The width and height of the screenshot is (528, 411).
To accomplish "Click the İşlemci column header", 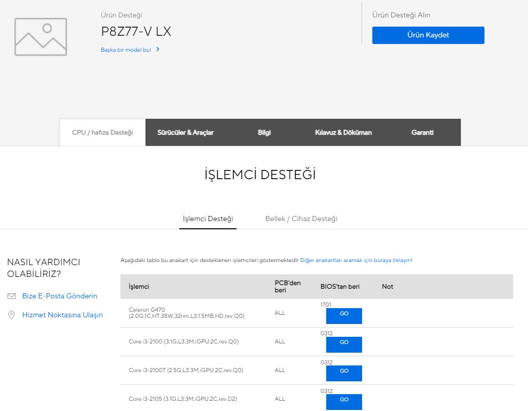I will 139,287.
